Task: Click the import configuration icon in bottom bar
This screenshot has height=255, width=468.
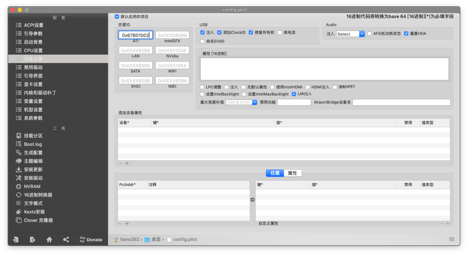Action: [x=16, y=240]
